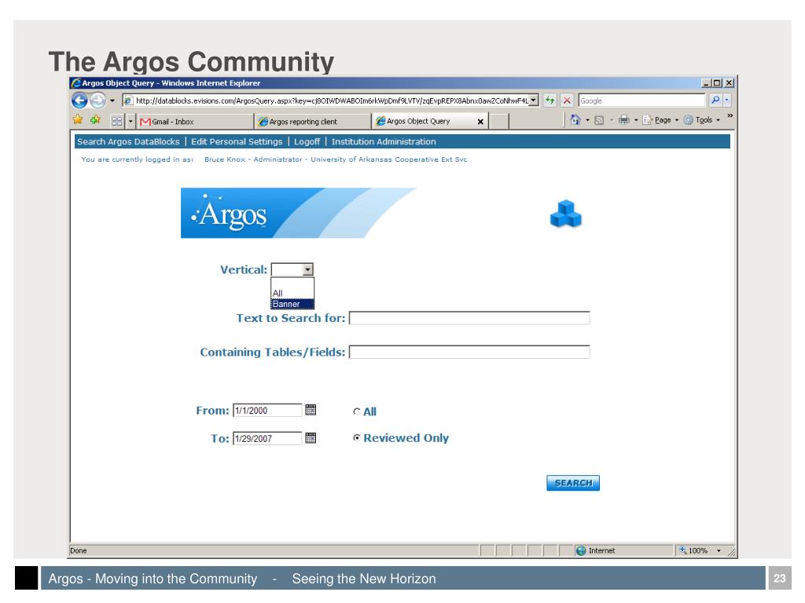
Task: Switch to the Gmail - Inbox tab
Action: coord(196,122)
